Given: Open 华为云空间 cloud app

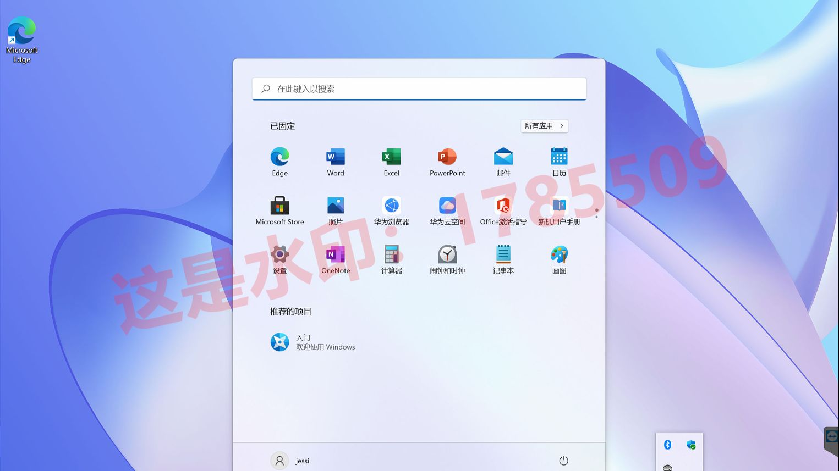Looking at the screenshot, I should [447, 211].
